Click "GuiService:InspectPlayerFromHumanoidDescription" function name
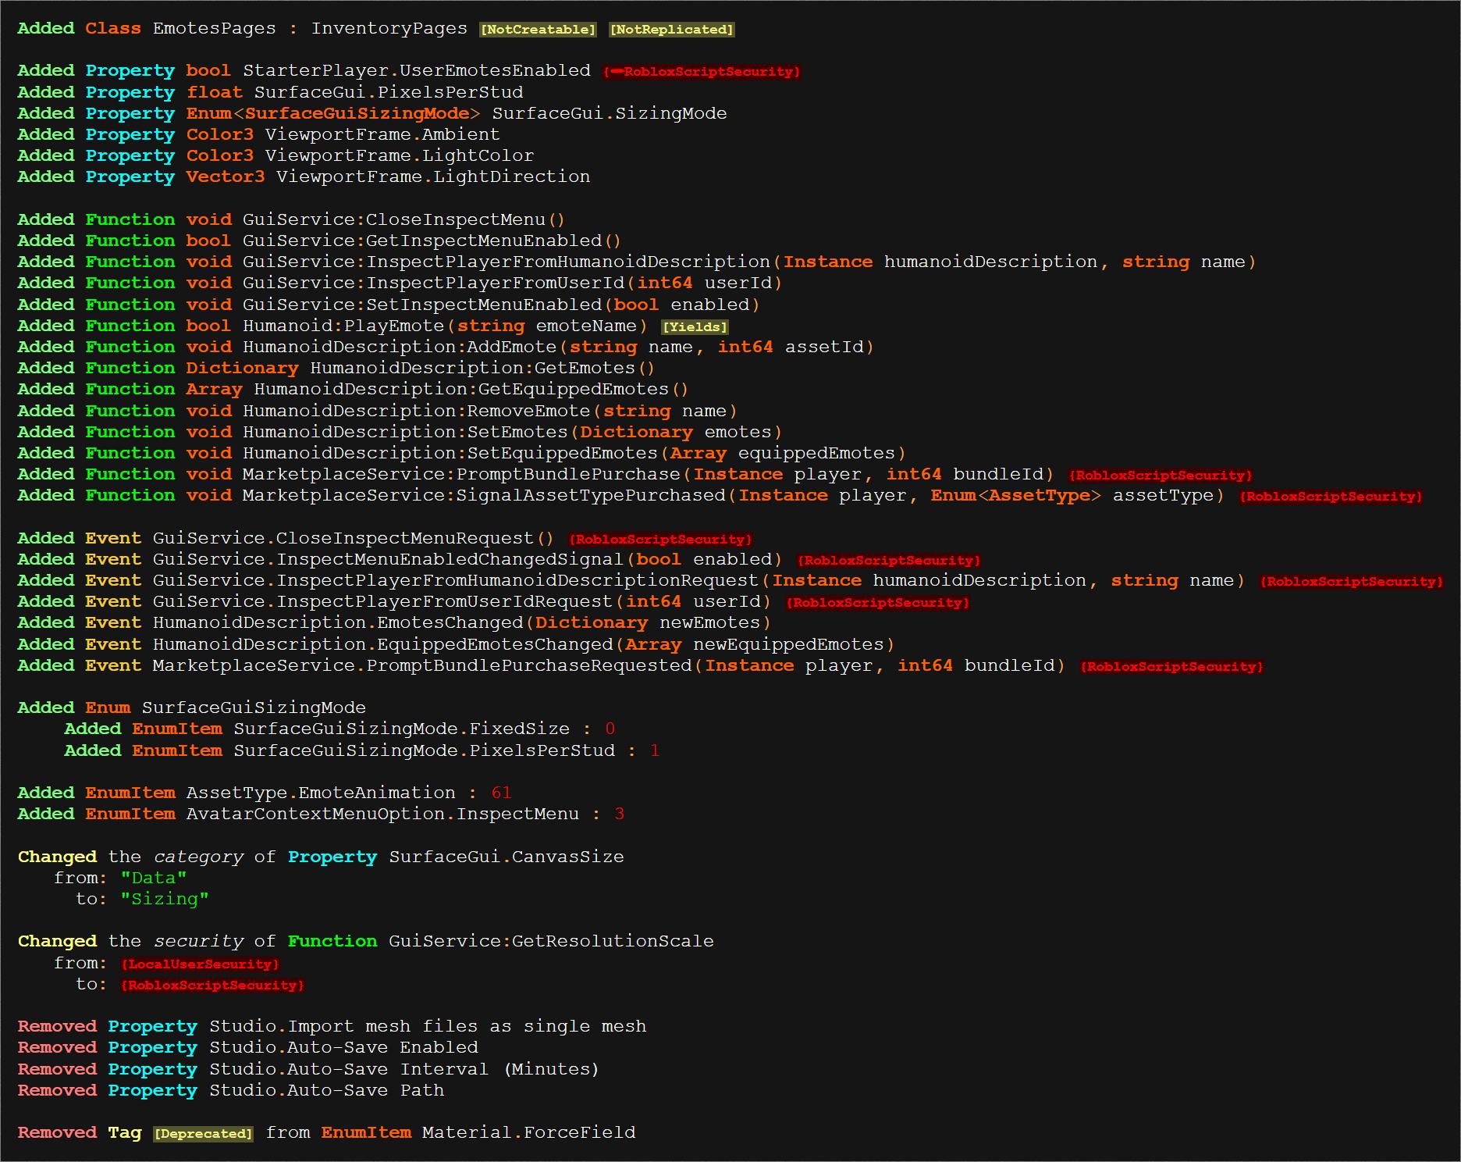This screenshot has width=1461, height=1162. (x=507, y=262)
